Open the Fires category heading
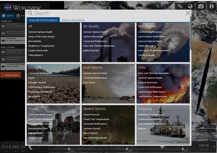Screen dimensions: 217x153 click(x=142, y=67)
